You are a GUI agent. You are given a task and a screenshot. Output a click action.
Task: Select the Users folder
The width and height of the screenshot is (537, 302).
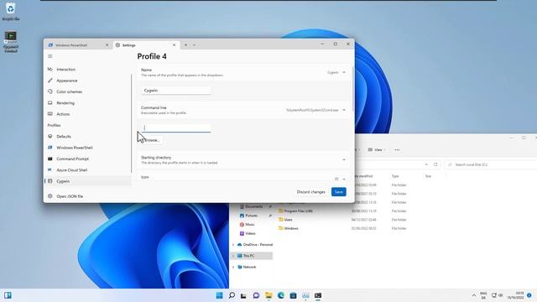[x=288, y=220]
